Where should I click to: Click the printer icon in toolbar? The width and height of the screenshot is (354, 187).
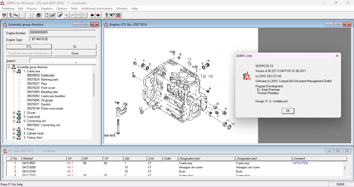(x=38, y=15)
